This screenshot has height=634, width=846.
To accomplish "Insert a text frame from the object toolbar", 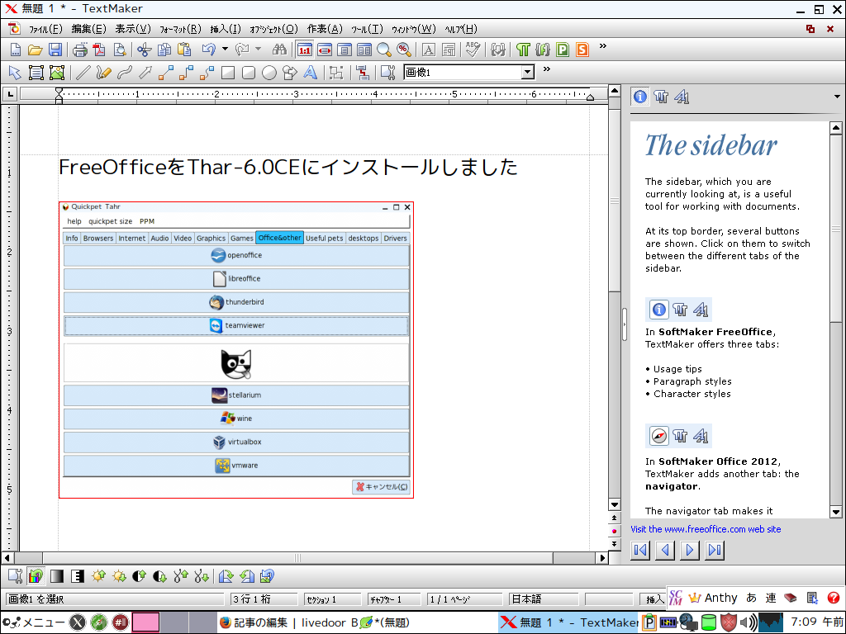I will tap(36, 73).
